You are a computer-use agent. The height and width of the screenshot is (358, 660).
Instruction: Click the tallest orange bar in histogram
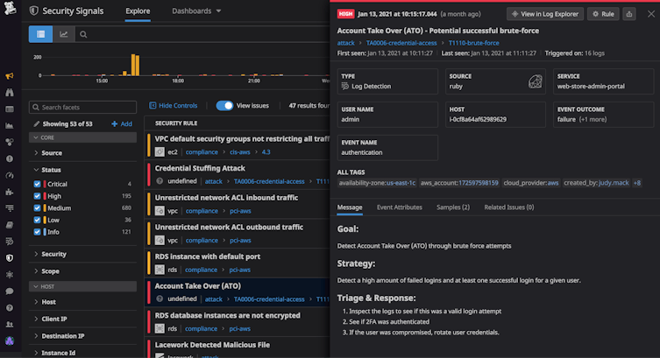pyautogui.click(x=136, y=65)
